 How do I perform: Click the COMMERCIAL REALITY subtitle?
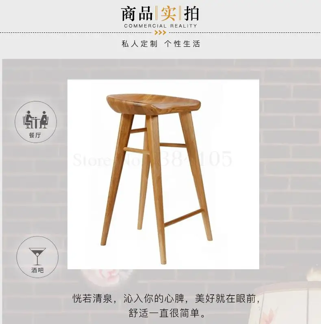pyautogui.click(x=160, y=26)
